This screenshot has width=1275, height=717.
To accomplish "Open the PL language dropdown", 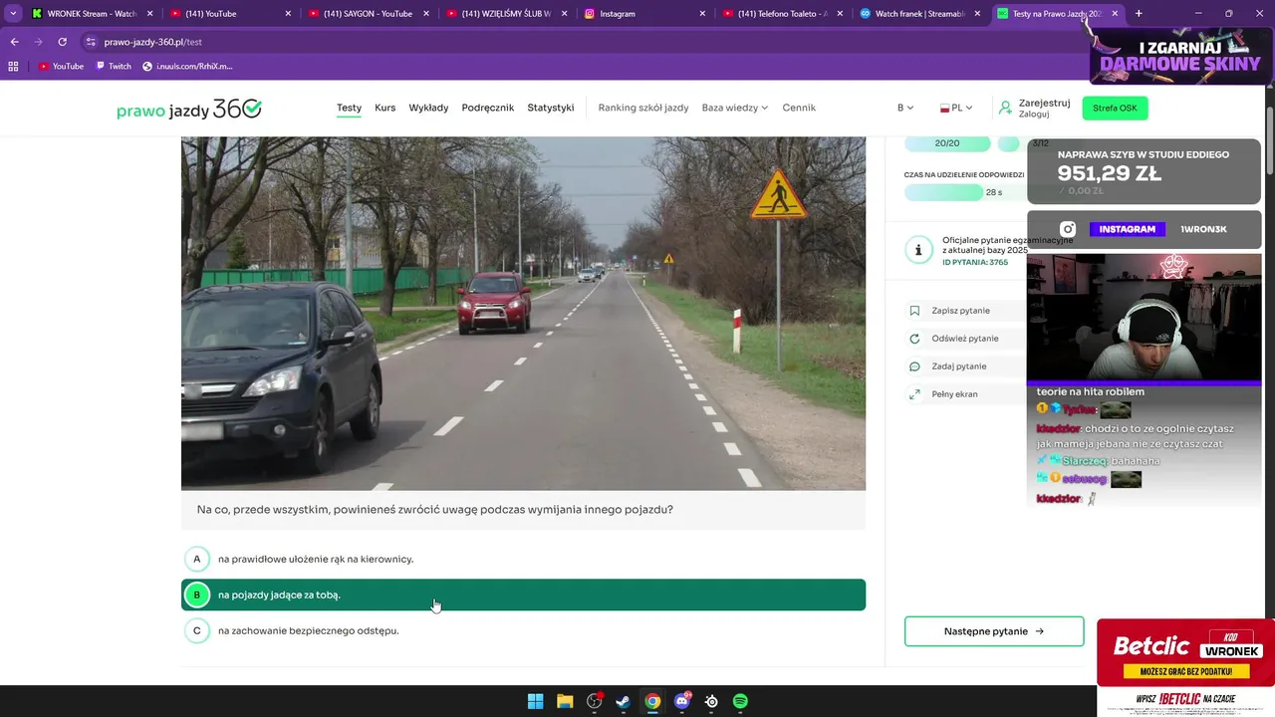I will [956, 108].
